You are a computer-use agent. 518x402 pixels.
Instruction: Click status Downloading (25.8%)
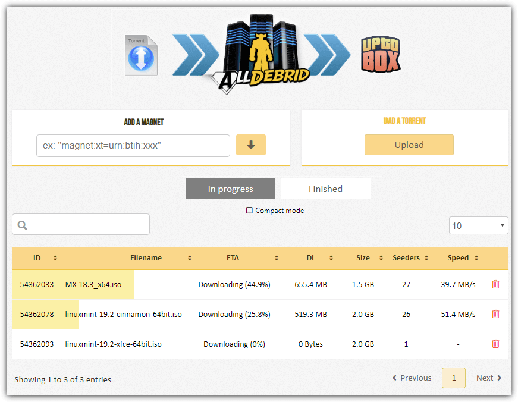point(234,314)
